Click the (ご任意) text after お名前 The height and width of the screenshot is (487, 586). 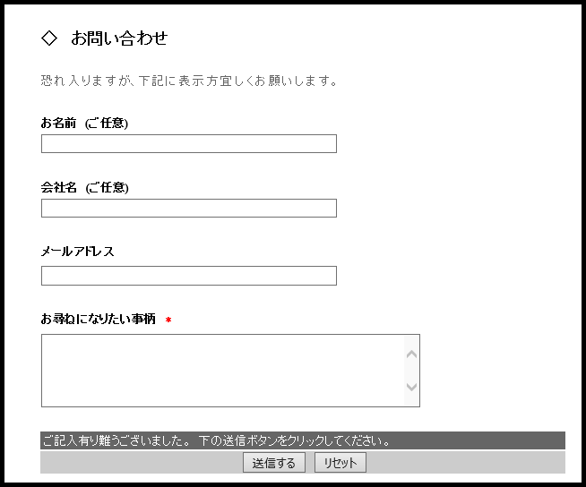point(107,124)
